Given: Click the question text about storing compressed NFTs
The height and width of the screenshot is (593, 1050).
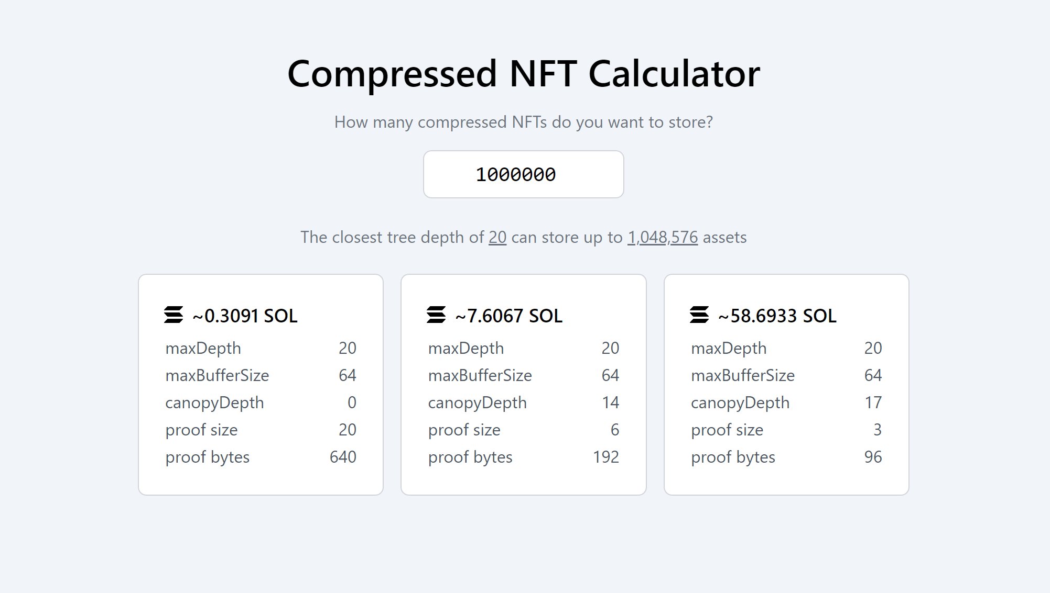Looking at the screenshot, I should [524, 121].
